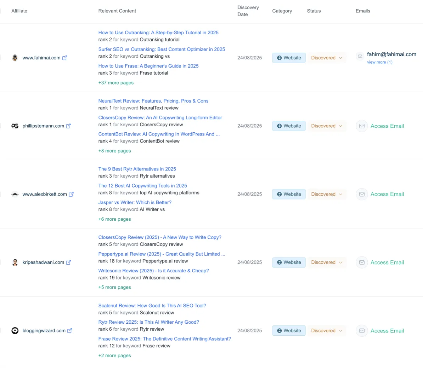Click the Category column header

pyautogui.click(x=282, y=11)
